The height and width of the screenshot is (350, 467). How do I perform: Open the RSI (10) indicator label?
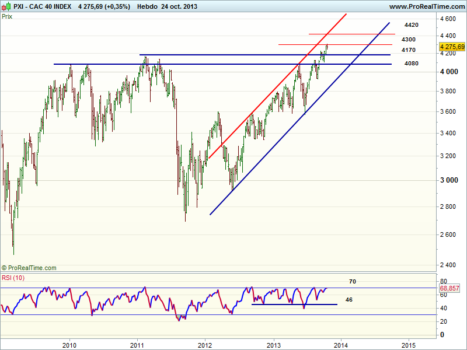[x=13, y=277]
